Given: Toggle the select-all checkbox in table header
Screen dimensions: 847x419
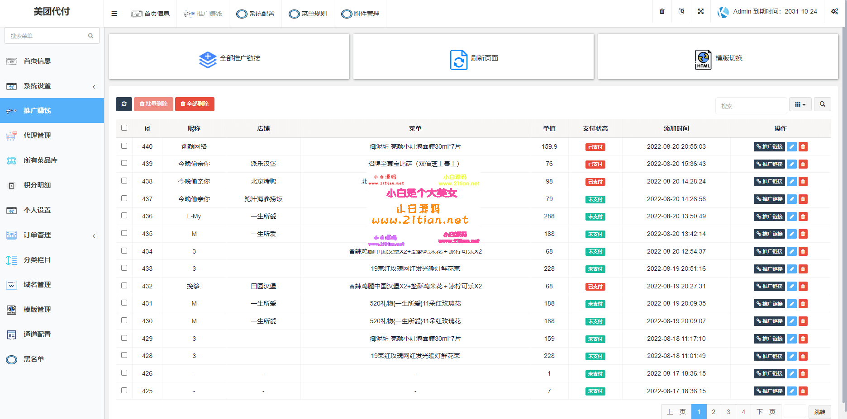Looking at the screenshot, I should pos(124,128).
